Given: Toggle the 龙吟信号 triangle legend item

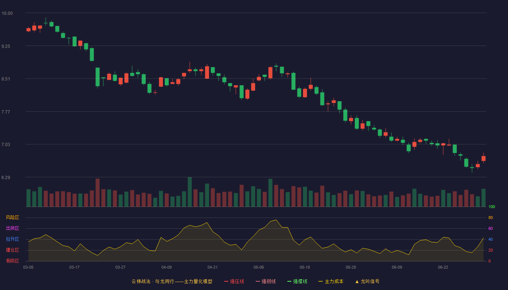Looking at the screenshot, I should (367, 281).
